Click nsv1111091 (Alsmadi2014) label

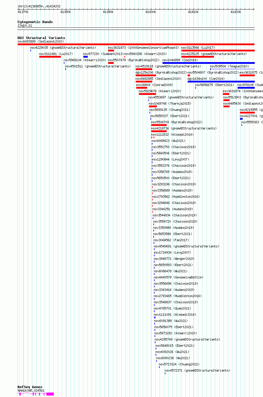175,315
